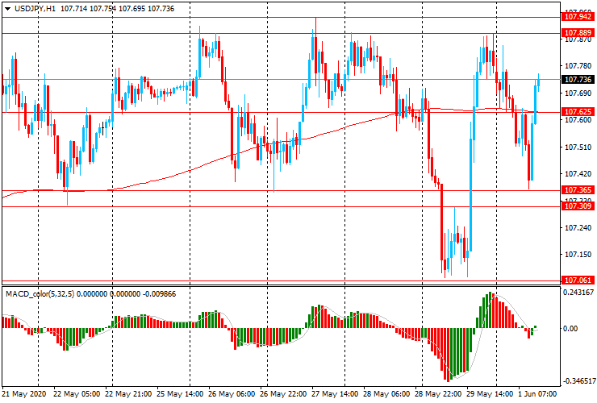Screen dimensions: 597x403
Task: Select the 107.625 horizontal level label
Action: point(578,111)
